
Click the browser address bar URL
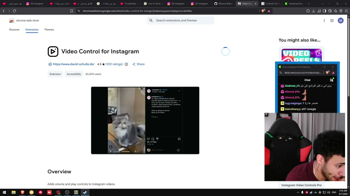click(x=137, y=11)
